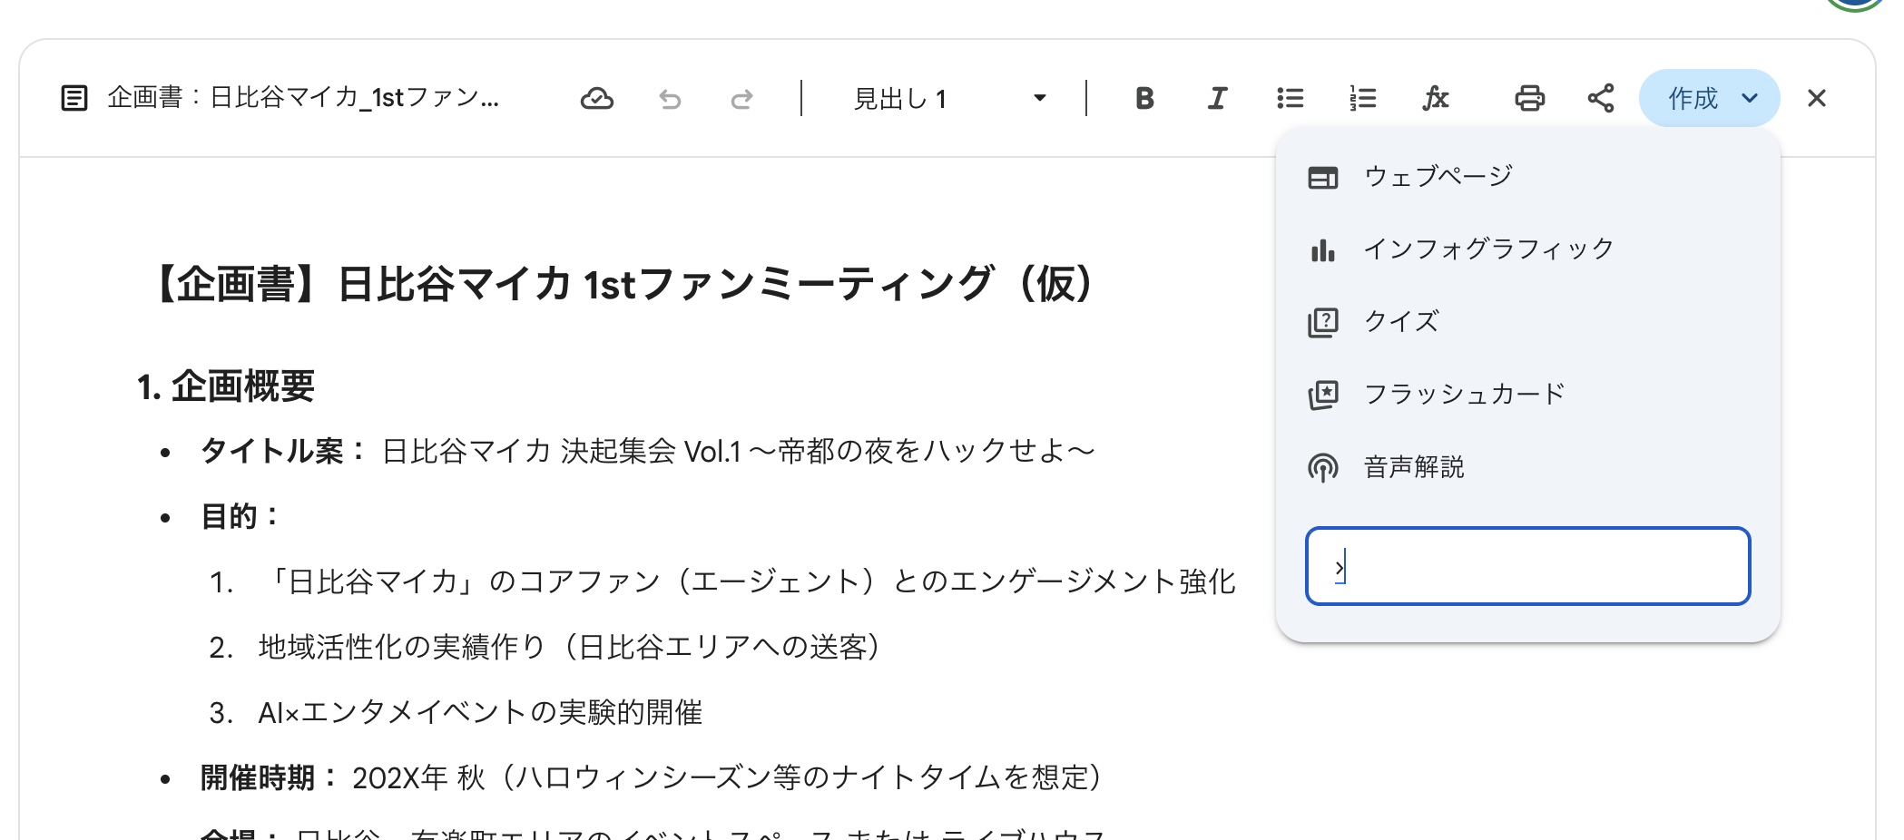Create フラッシュカード from the menu
Image resolution: width=1904 pixels, height=840 pixels.
1464,394
